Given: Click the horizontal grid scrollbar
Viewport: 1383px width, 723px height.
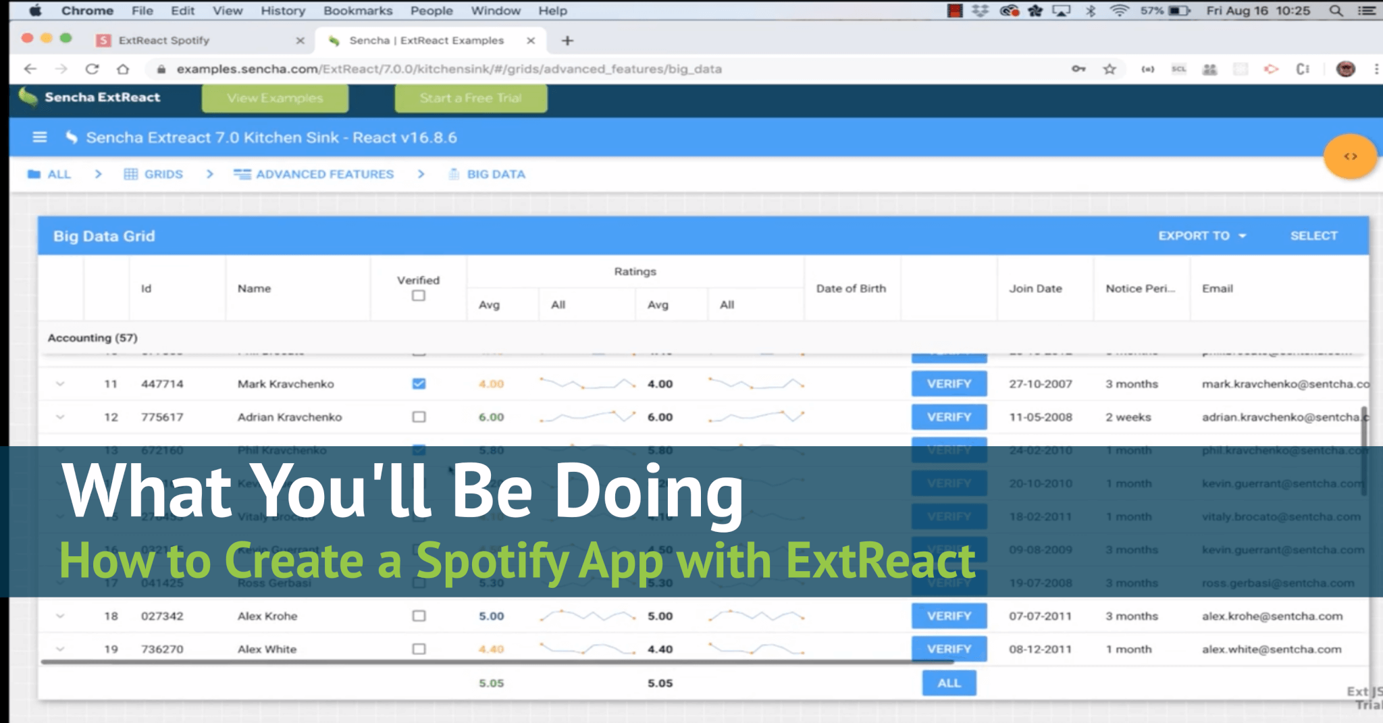Looking at the screenshot, I should 496,662.
